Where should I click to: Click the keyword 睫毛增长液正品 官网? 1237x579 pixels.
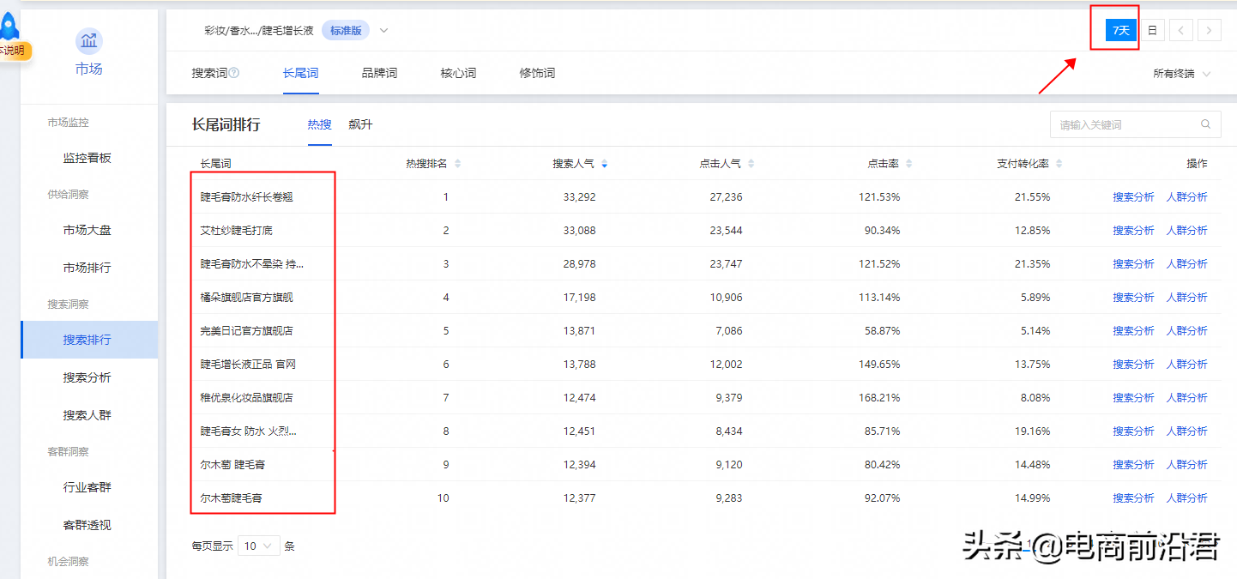pyautogui.click(x=249, y=365)
